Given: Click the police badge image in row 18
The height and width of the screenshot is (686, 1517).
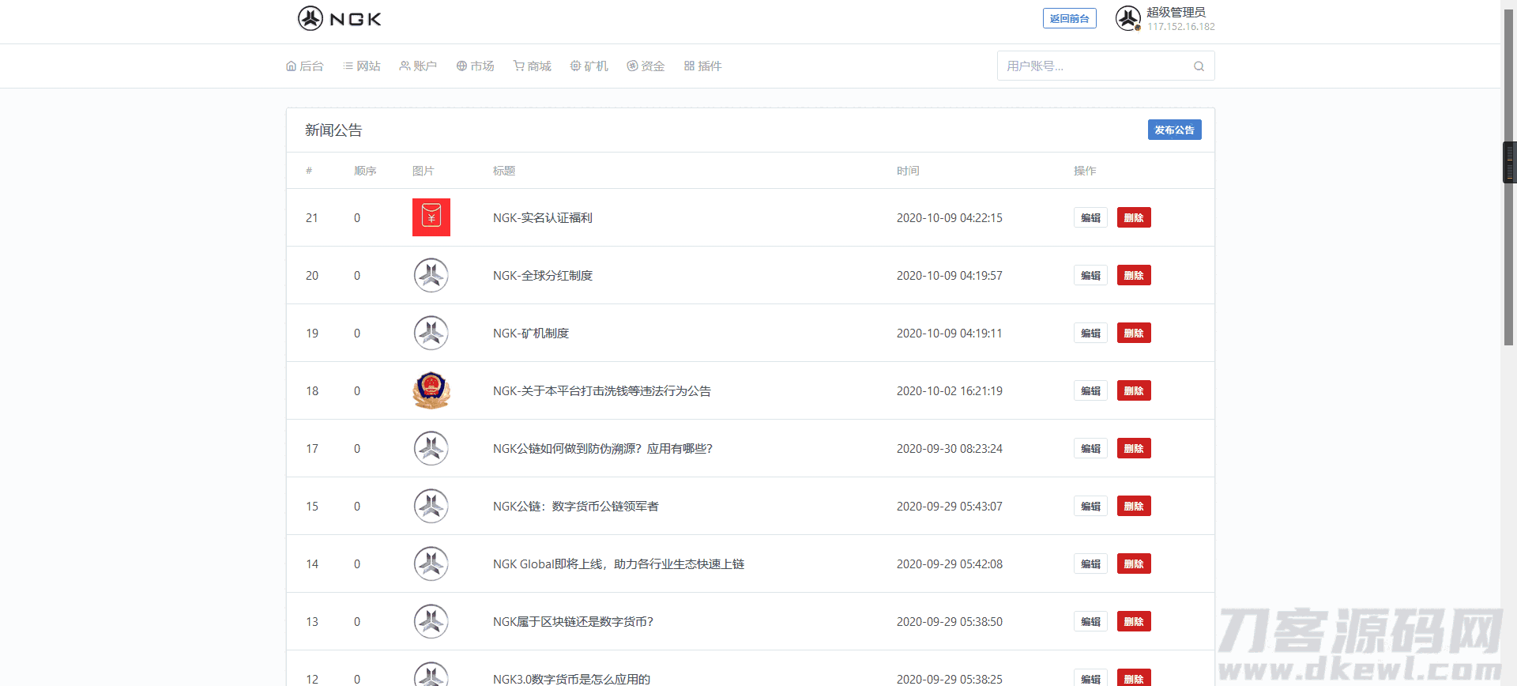Looking at the screenshot, I should pos(431,390).
